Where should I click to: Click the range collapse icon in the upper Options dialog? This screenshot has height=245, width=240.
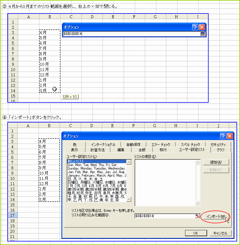click(202, 34)
